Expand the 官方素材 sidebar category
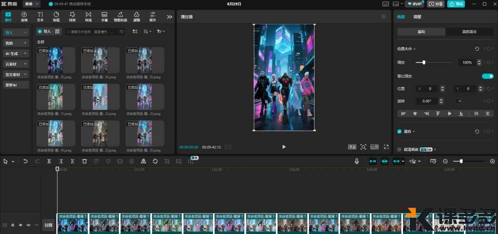 pos(16,74)
